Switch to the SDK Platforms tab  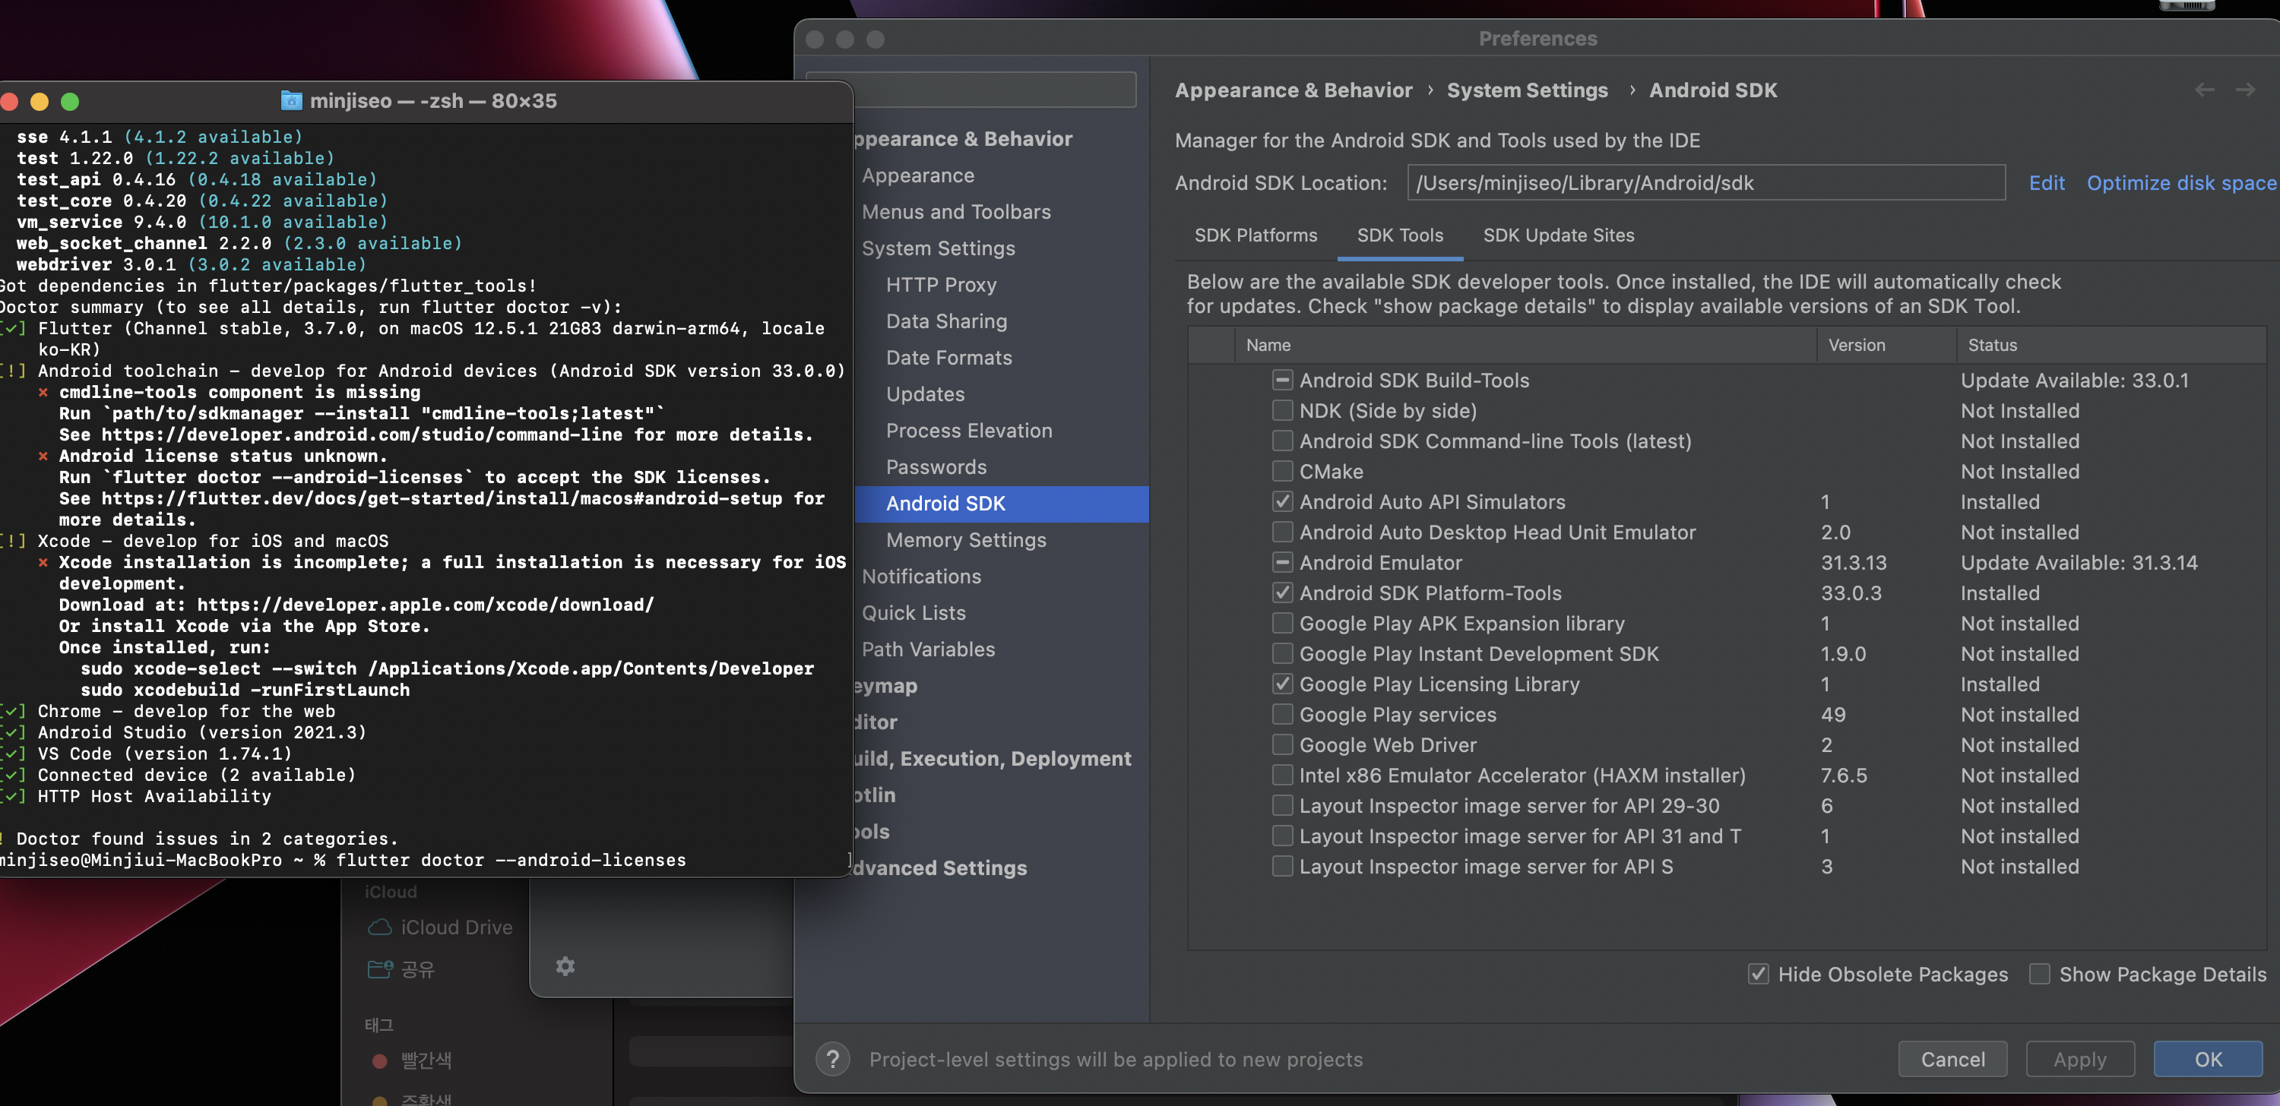(x=1255, y=235)
